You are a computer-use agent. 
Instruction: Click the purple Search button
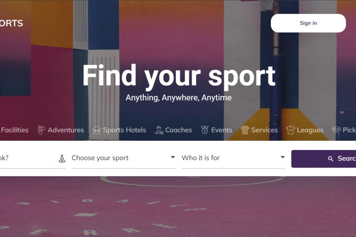click(x=323, y=159)
